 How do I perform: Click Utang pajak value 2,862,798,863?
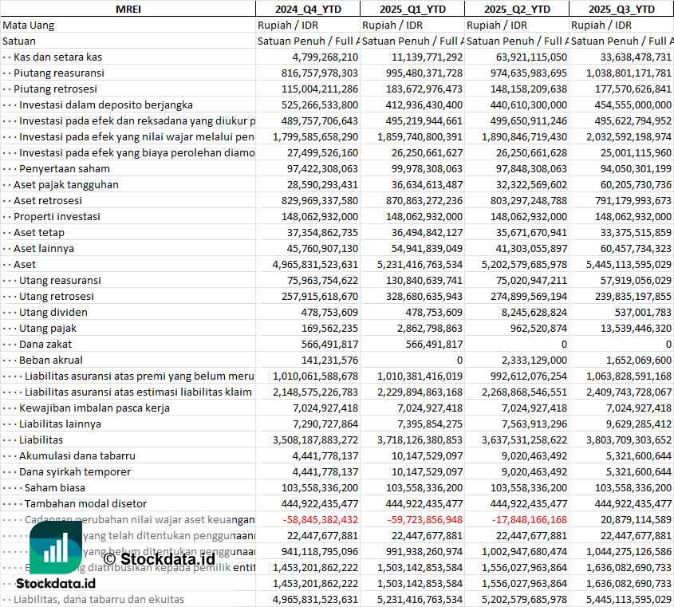pos(422,328)
